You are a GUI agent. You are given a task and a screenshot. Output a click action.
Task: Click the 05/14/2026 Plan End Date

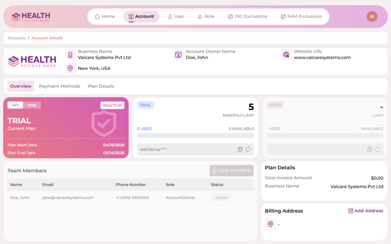pyautogui.click(x=114, y=153)
